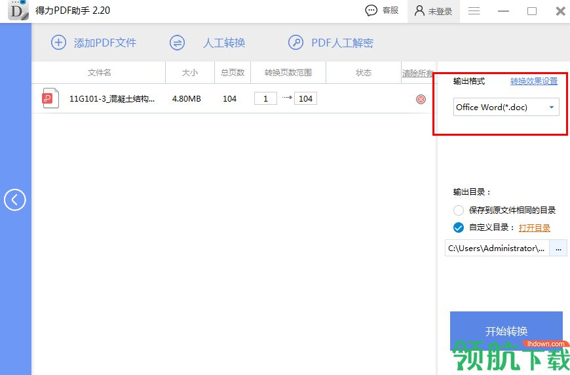The image size is (570, 375).
Task: Click the 未登录 user account icon
Action: click(419, 10)
